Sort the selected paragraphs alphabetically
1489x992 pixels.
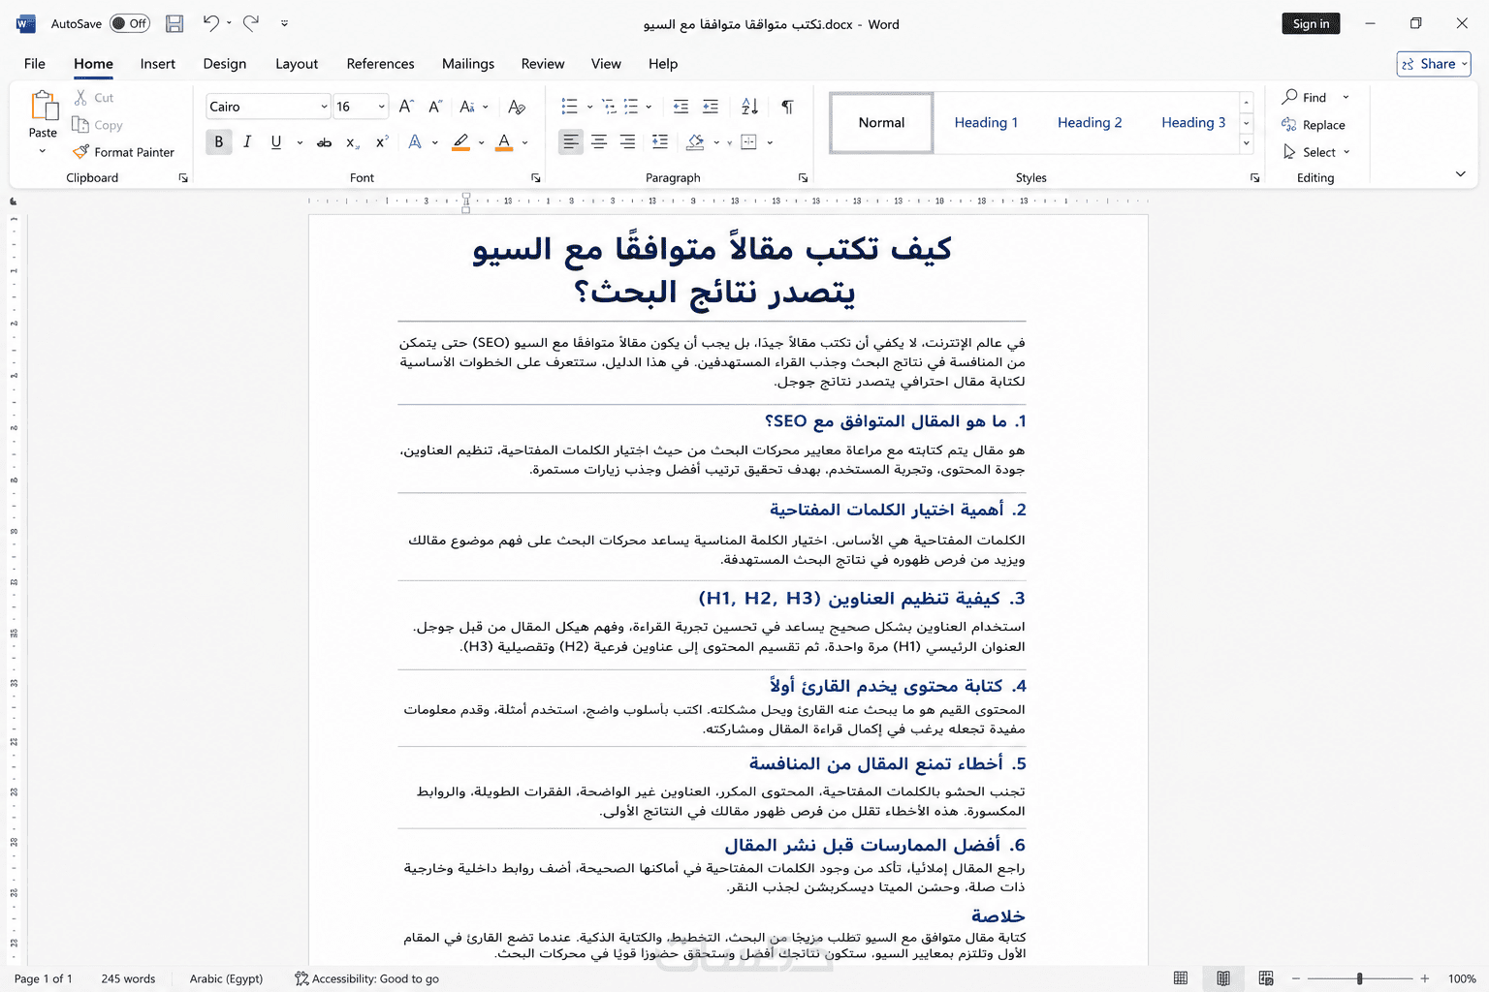749,107
